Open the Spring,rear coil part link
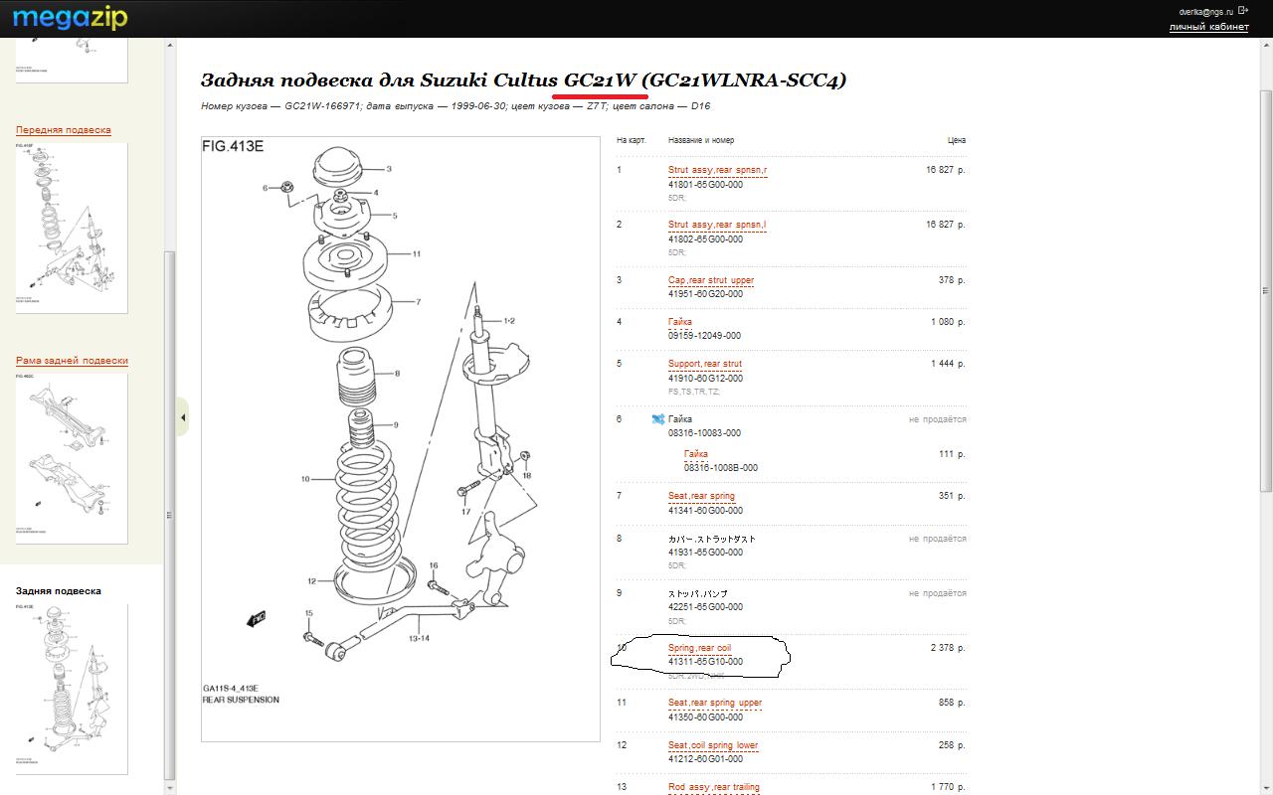1273x795 pixels. click(699, 648)
